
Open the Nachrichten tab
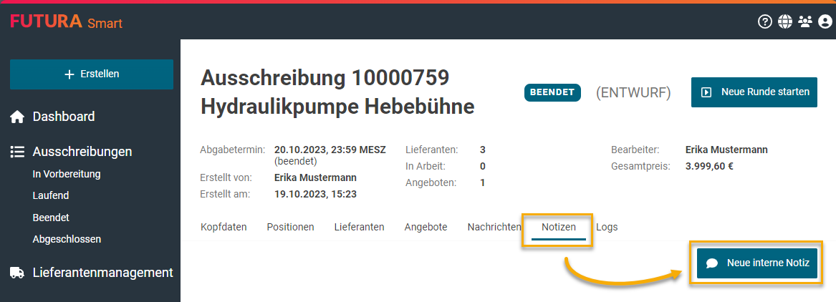coord(494,227)
